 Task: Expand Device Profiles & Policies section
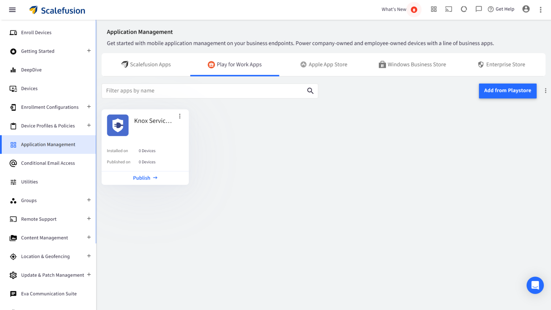89,126
